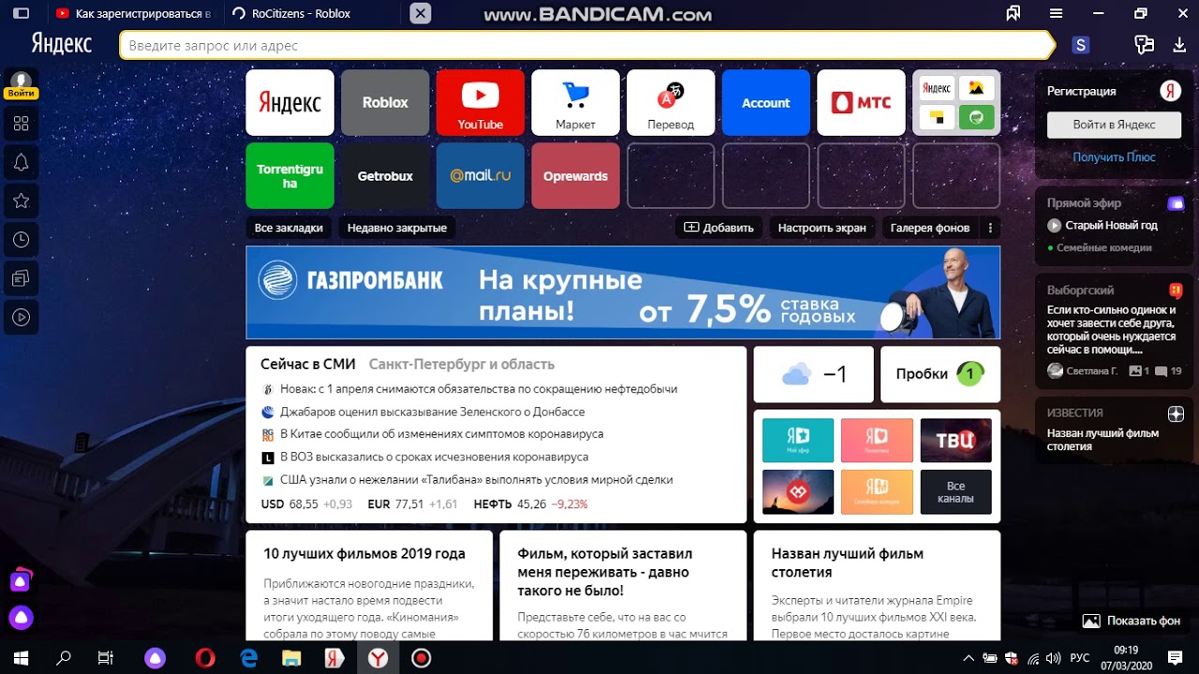Viewport: 1199px width, 674px height.
Task: Click the РУС language indicator in the tray
Action: [1080, 658]
